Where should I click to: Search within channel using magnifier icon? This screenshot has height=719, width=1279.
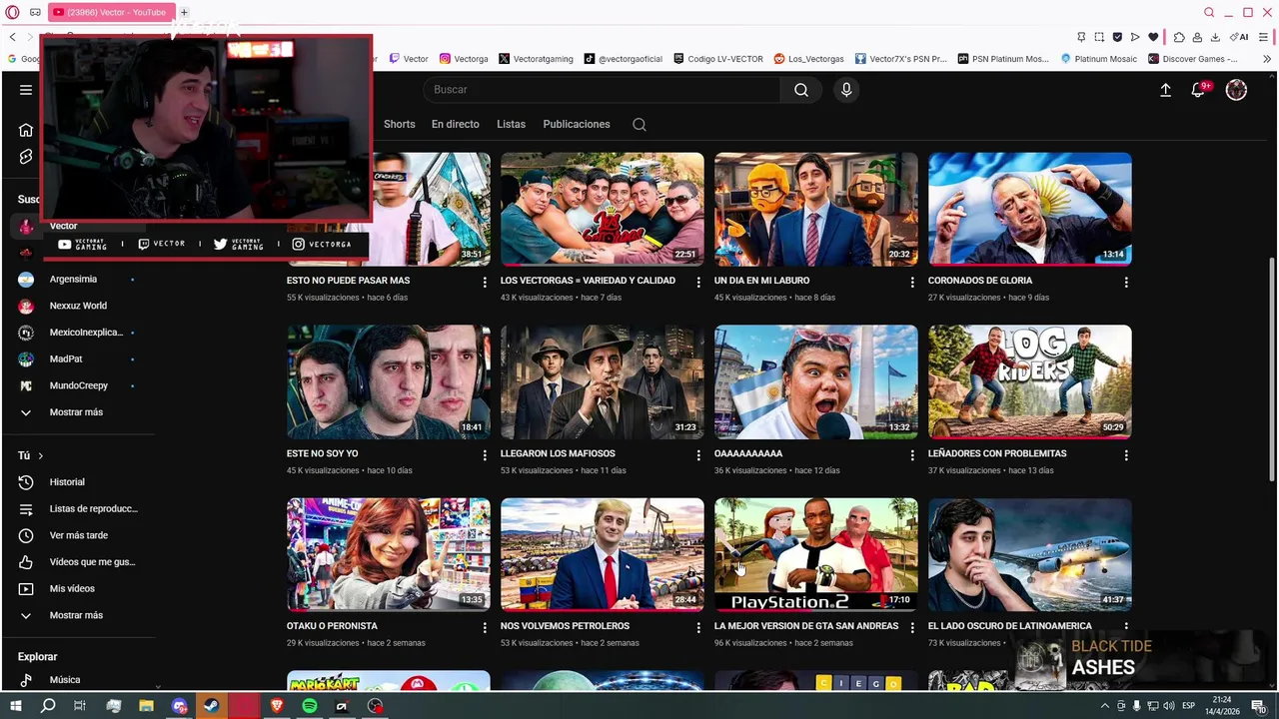point(639,125)
